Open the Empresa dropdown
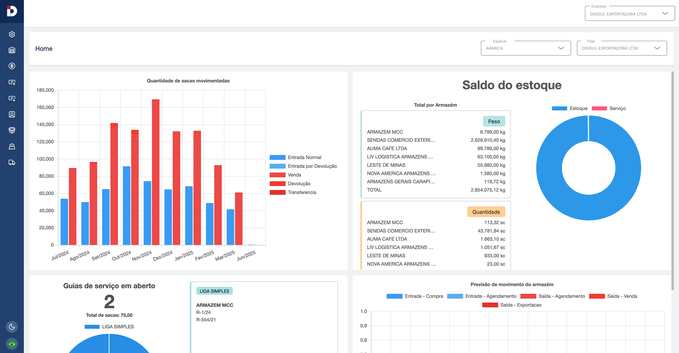Image resolution: width=679 pixels, height=353 pixels. coord(630,14)
